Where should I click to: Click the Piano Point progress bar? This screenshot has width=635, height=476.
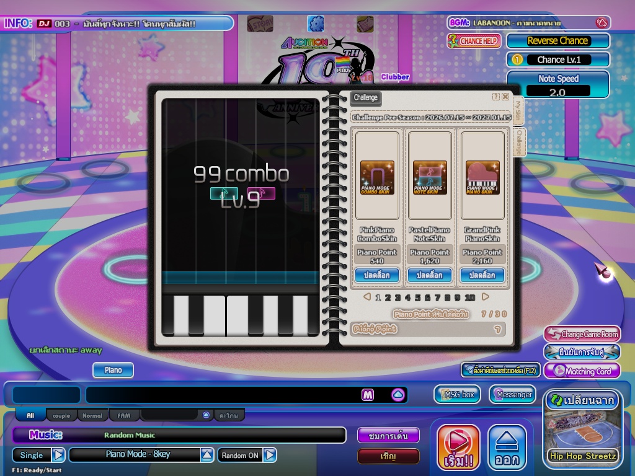[x=428, y=329]
